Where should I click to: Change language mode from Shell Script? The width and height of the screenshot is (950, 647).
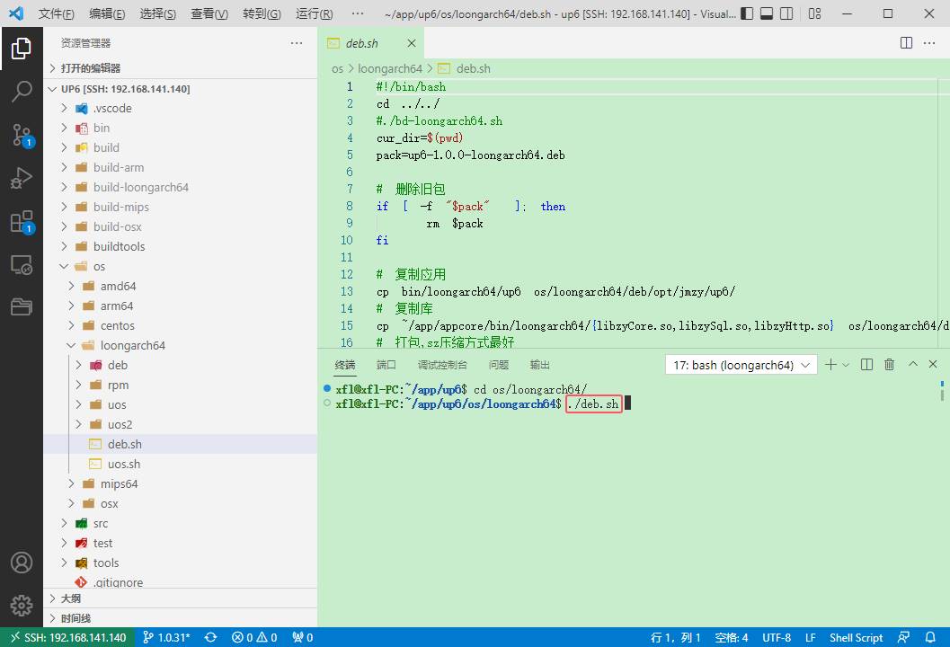pos(856,637)
